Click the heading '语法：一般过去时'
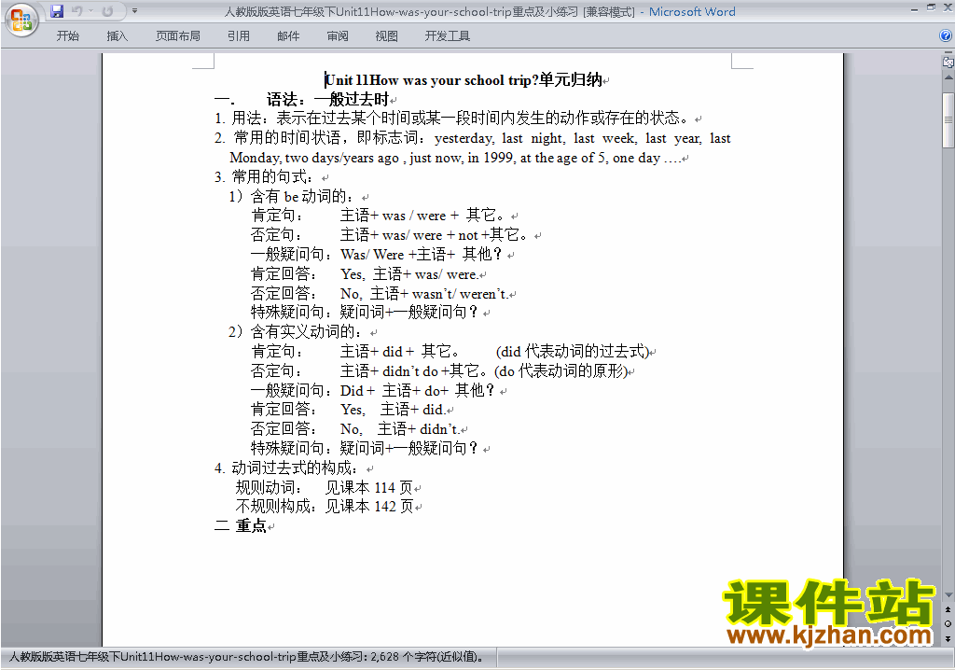This screenshot has height=670, width=955. pos(327,99)
